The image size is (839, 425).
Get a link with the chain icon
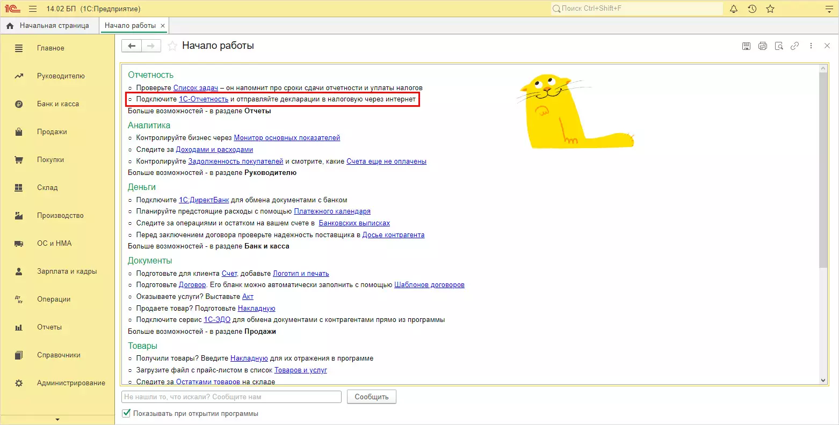tap(794, 46)
